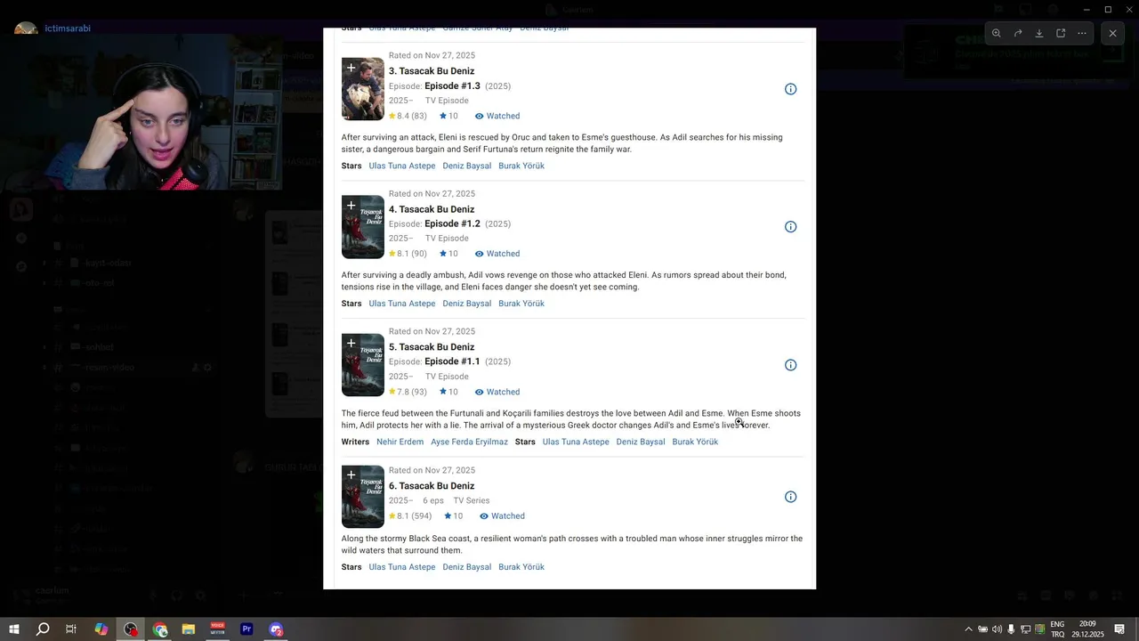The image size is (1139, 641).
Task: Change the blue star 10 rating for Episode #1.1
Action: [448, 392]
